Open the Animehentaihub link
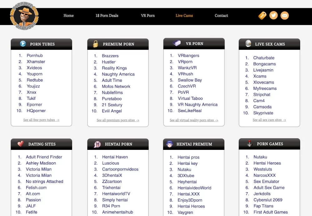Viewport: 312px width, 216px height. [x=117, y=212]
